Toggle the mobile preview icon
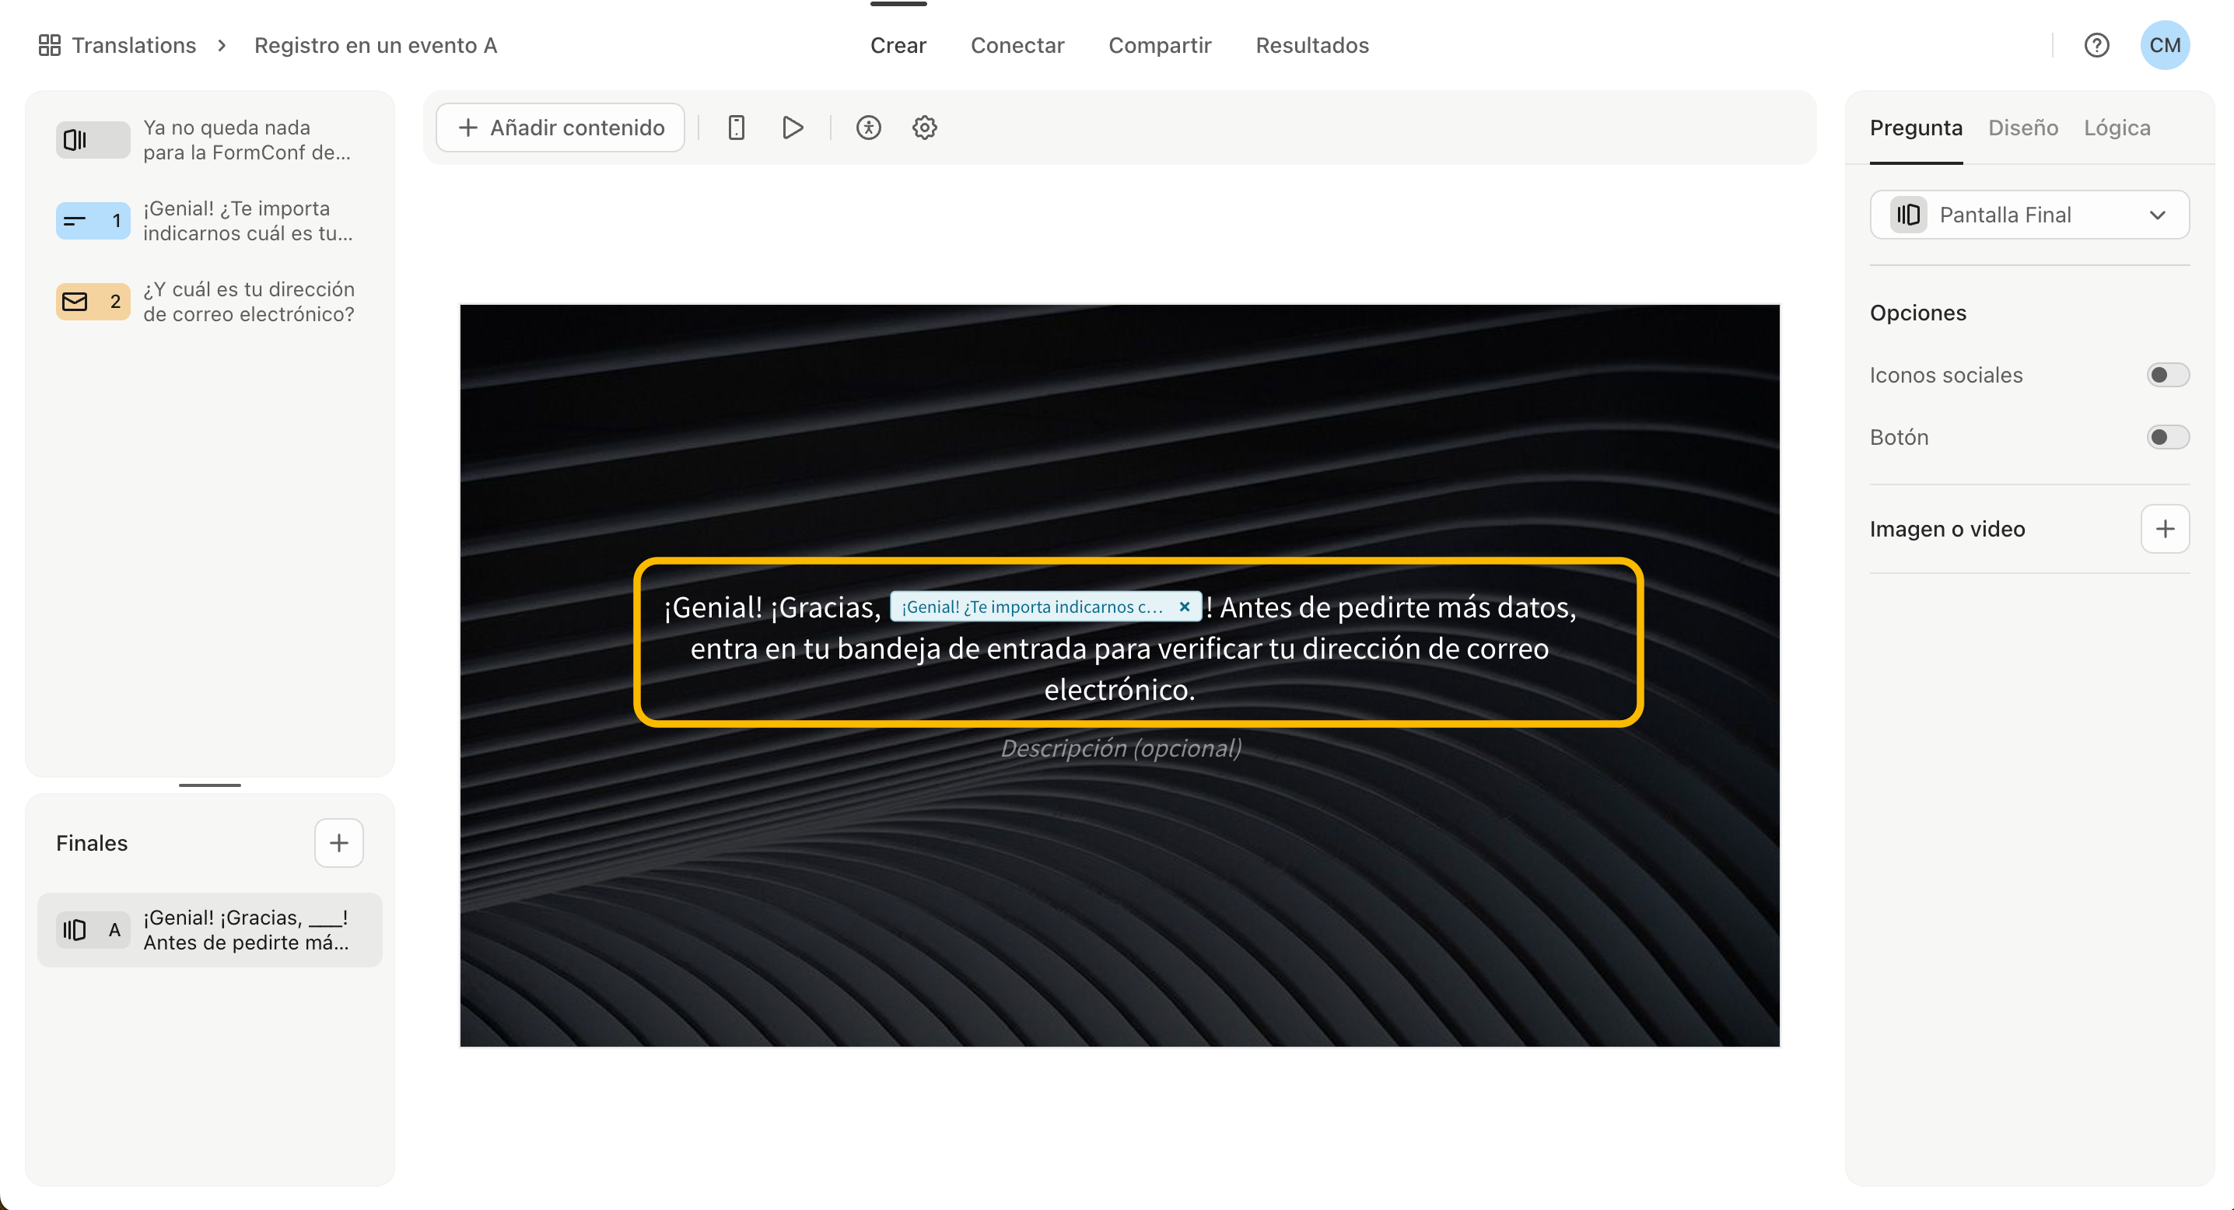The width and height of the screenshot is (2234, 1210). 737,128
